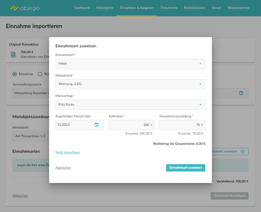Open the Mietobjekte navigation tab

(x=105, y=8)
